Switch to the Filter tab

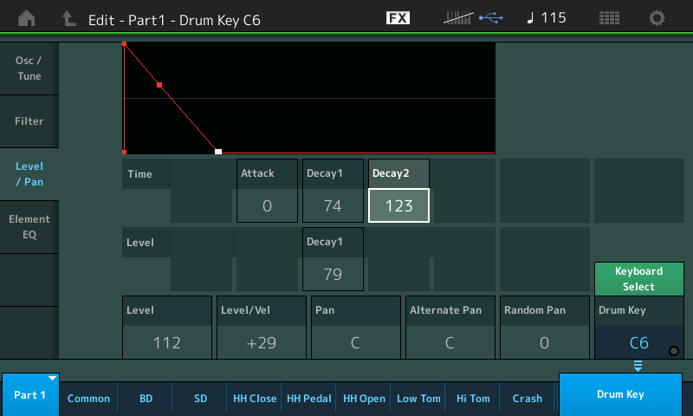pyautogui.click(x=29, y=121)
